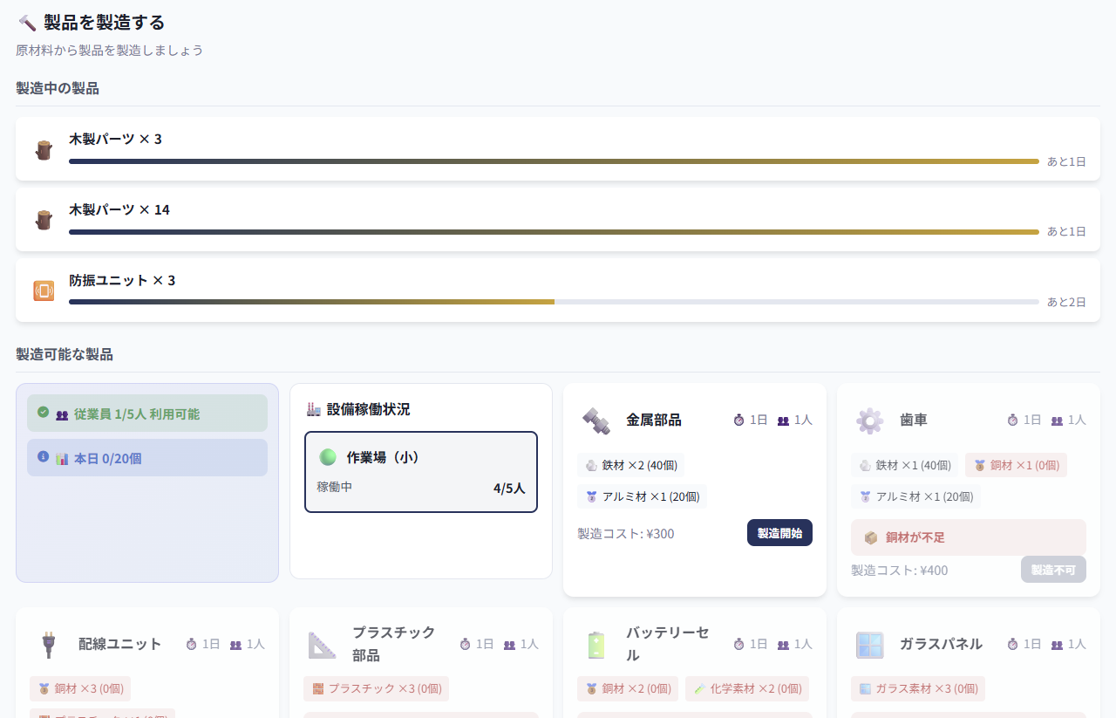Click the workers icon on 金属部品 card
This screenshot has width=1116, height=718.
783,421
